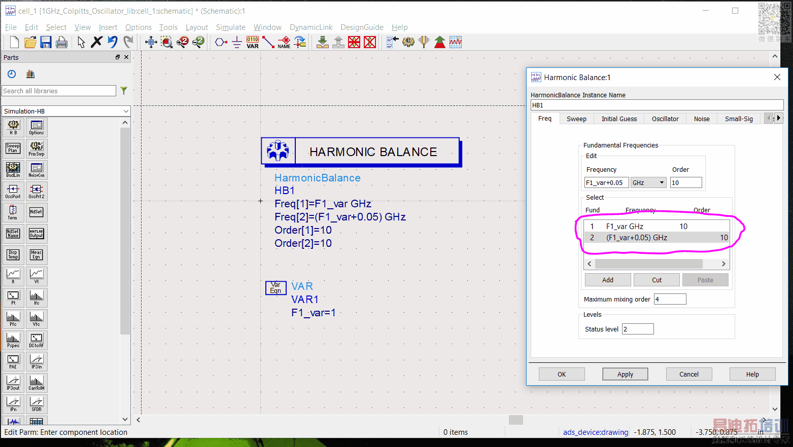Select the PrmSwp parameter sweep component
Viewport: 793px width, 447px height.
pyautogui.click(x=37, y=148)
